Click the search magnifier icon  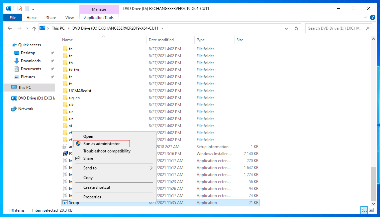tap(368, 28)
